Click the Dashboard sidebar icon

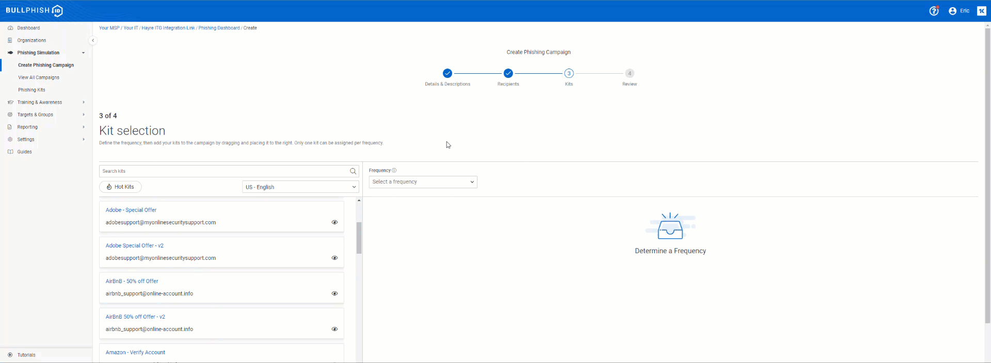10,28
